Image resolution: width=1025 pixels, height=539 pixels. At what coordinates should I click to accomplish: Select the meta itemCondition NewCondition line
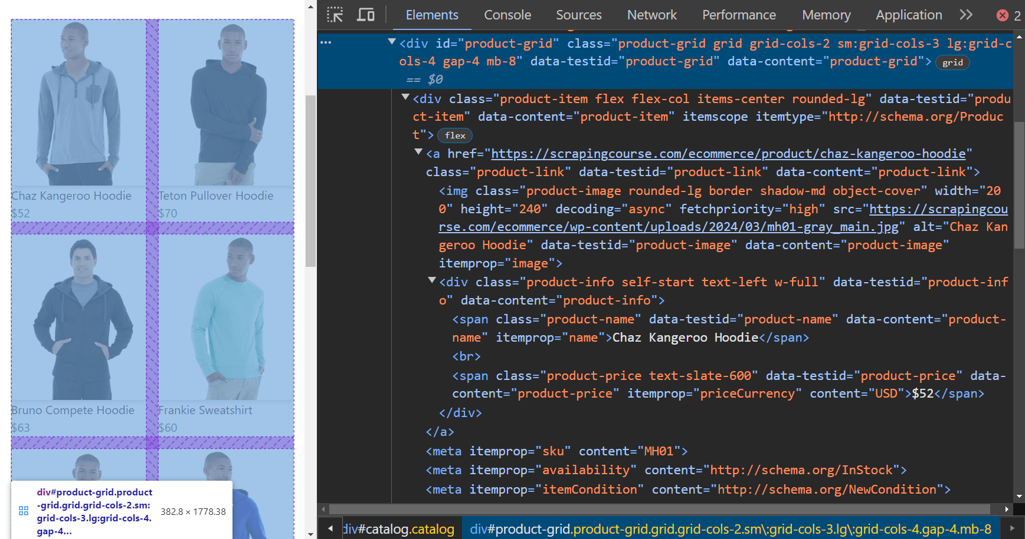688,490
